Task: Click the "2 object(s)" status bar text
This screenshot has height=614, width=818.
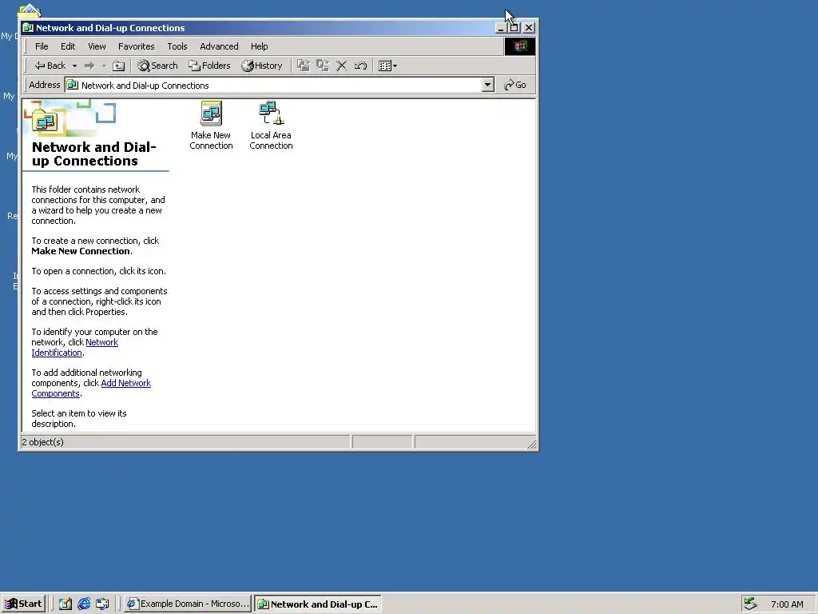Action: pos(43,442)
